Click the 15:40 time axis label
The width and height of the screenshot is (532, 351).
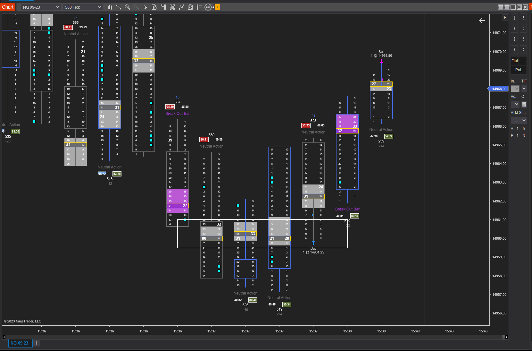tap(415, 331)
